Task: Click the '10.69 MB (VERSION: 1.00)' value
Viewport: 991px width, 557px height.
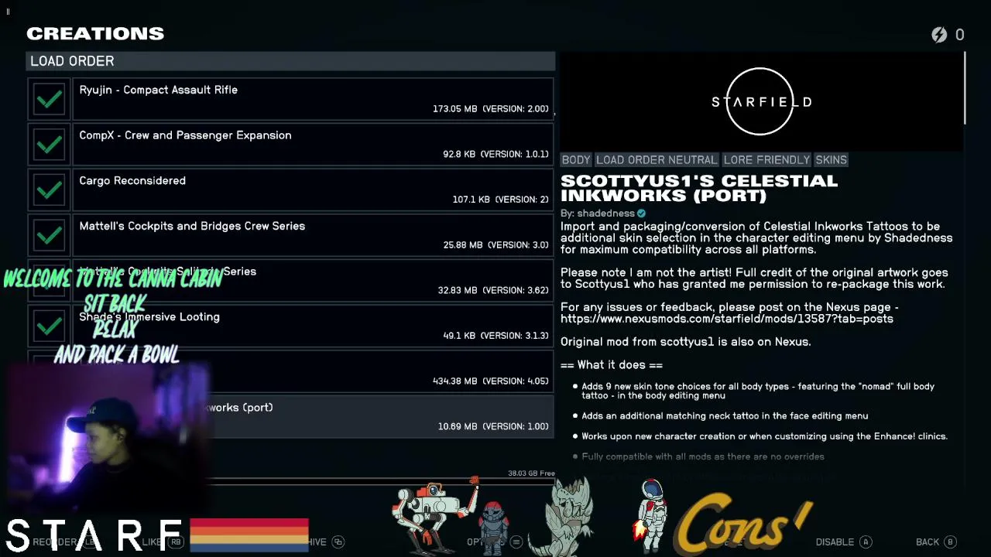Action: [493, 427]
